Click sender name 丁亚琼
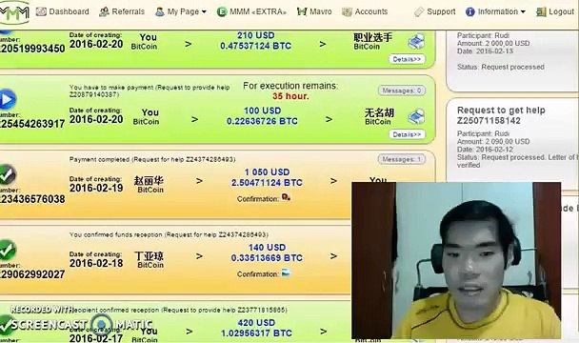 149,256
